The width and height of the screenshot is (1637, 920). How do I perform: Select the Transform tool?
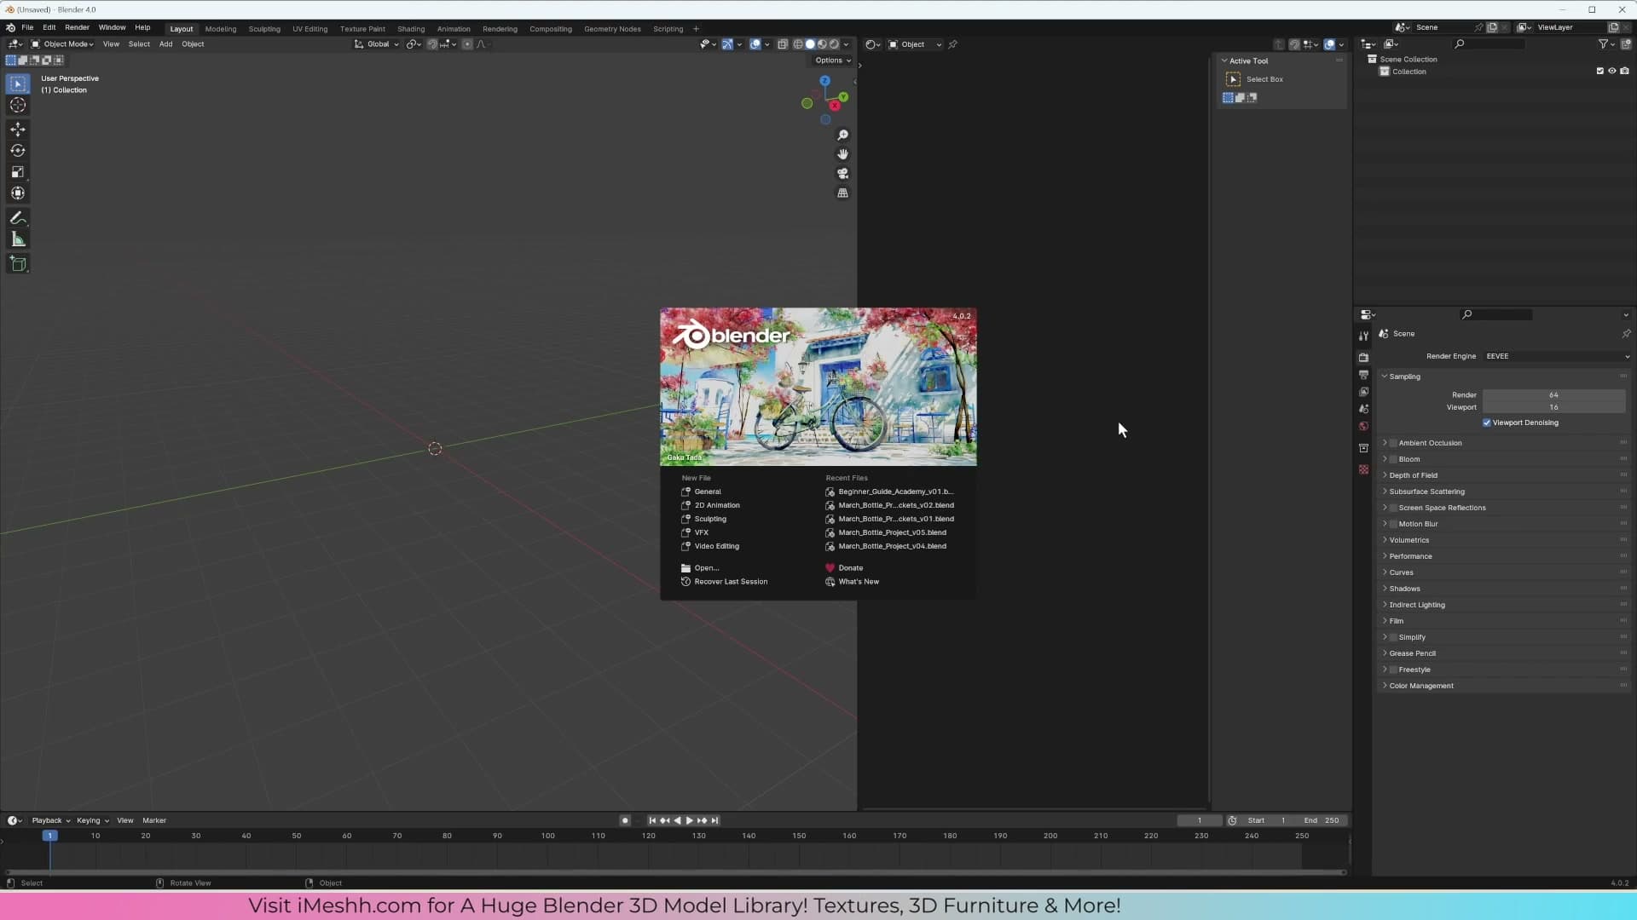pos(18,193)
